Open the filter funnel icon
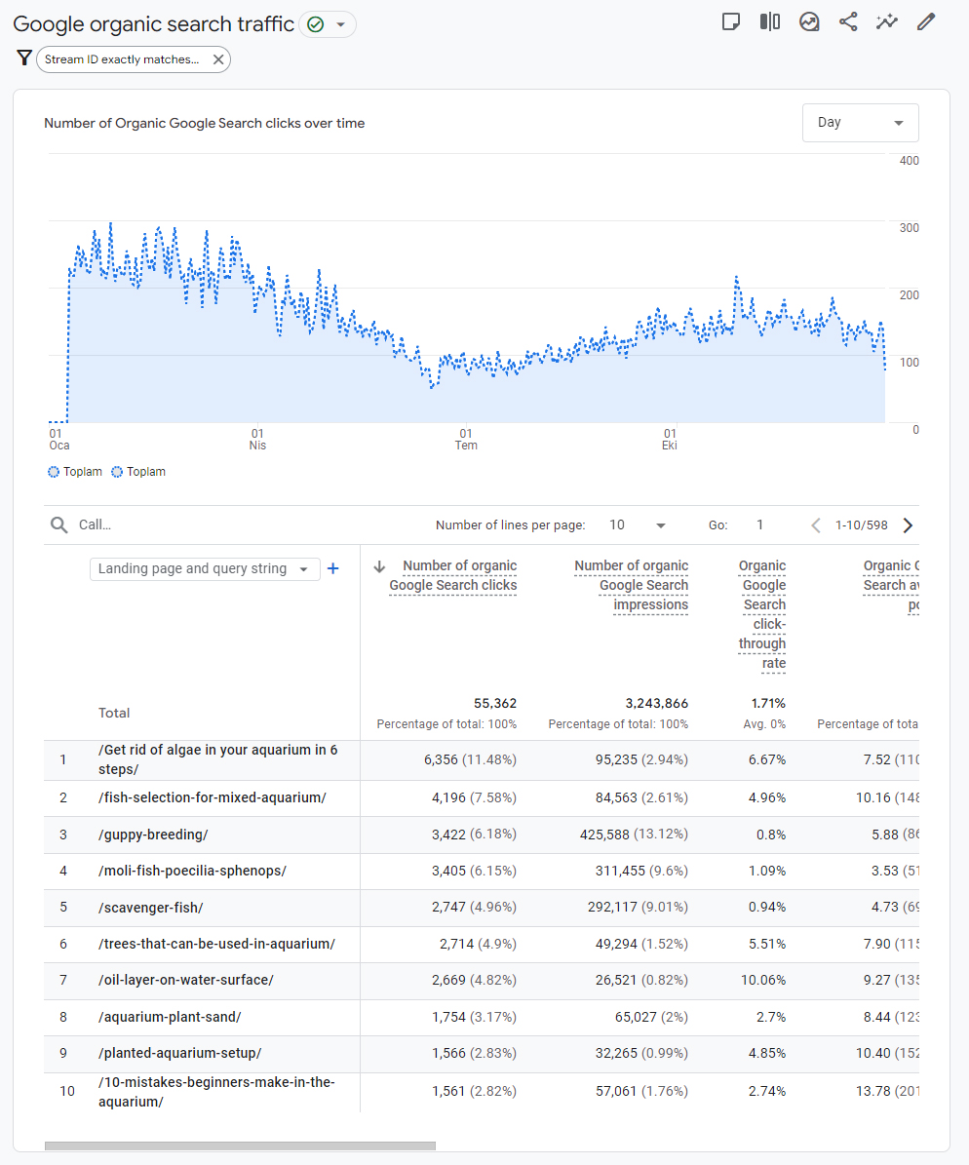 click(24, 58)
